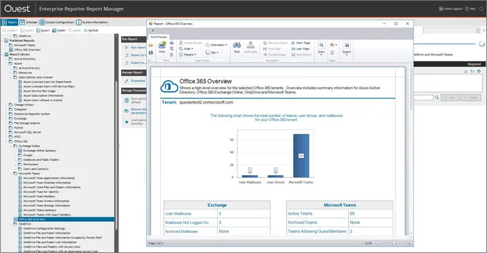Click the Export icon in the preview ribbon
487x253 pixels.
click(347, 46)
